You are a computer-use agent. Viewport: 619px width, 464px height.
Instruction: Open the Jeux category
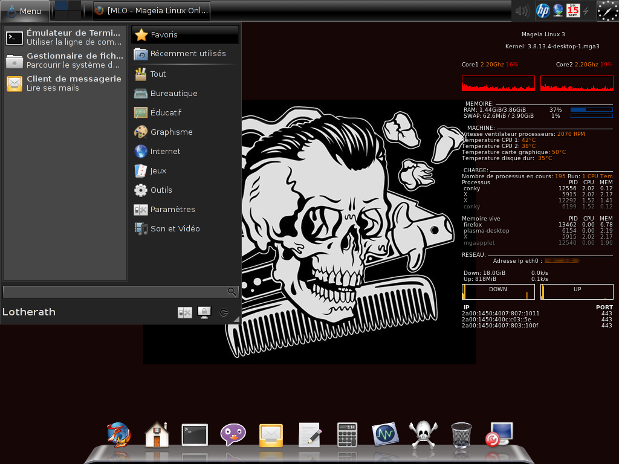click(185, 171)
